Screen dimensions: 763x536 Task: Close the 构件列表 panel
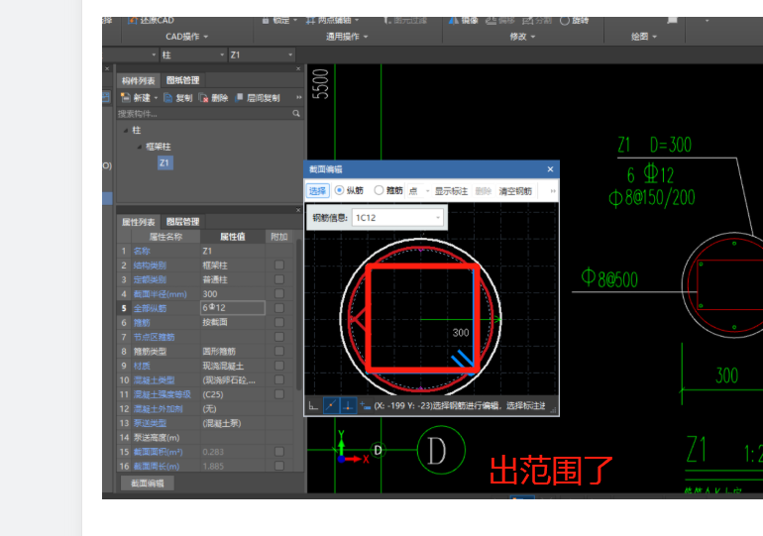click(x=298, y=68)
